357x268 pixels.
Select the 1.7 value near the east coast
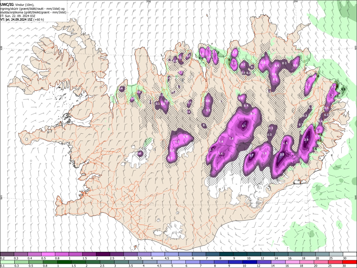[331, 95]
